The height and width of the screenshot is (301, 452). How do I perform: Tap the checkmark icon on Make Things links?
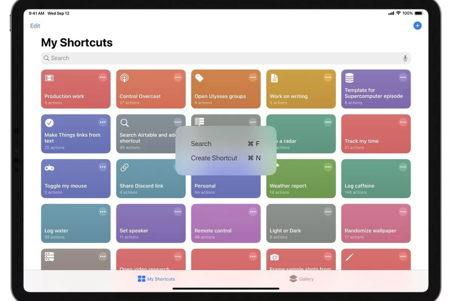(x=49, y=123)
